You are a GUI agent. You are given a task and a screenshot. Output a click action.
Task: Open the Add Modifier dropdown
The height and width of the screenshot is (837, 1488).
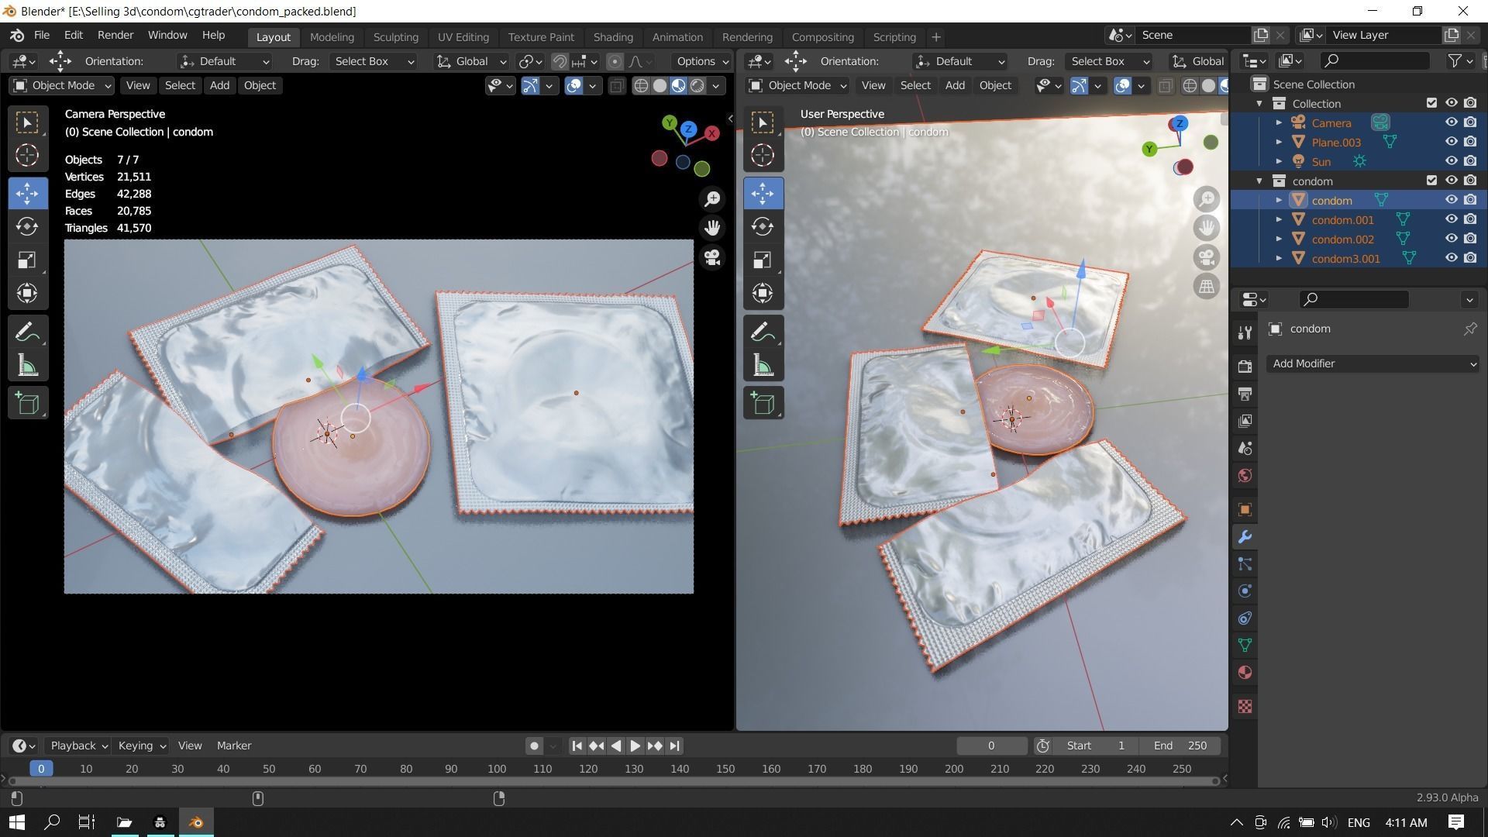click(1373, 363)
